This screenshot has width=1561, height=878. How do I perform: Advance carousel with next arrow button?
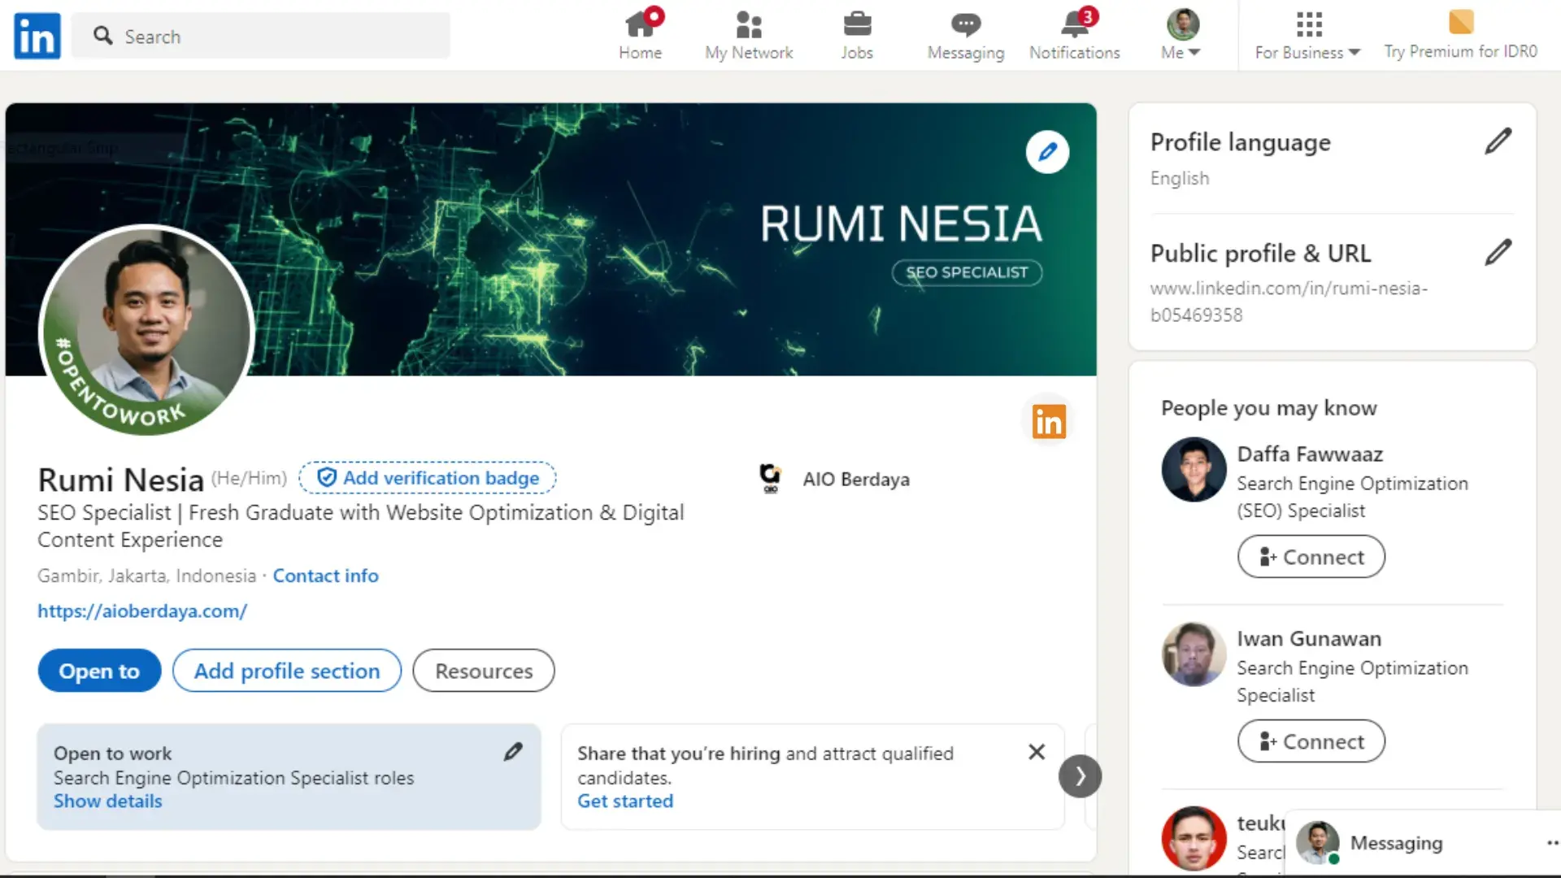click(1080, 777)
